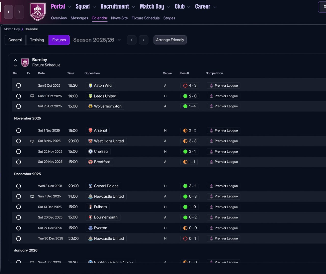Click the Crystal Palace club crest
Screen dimensions: 326x274
click(90, 186)
